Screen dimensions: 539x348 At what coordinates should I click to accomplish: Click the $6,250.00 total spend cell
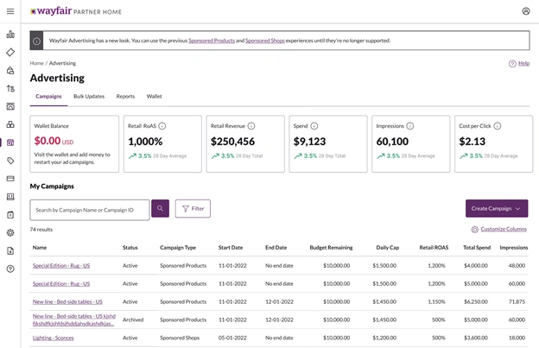476,302
